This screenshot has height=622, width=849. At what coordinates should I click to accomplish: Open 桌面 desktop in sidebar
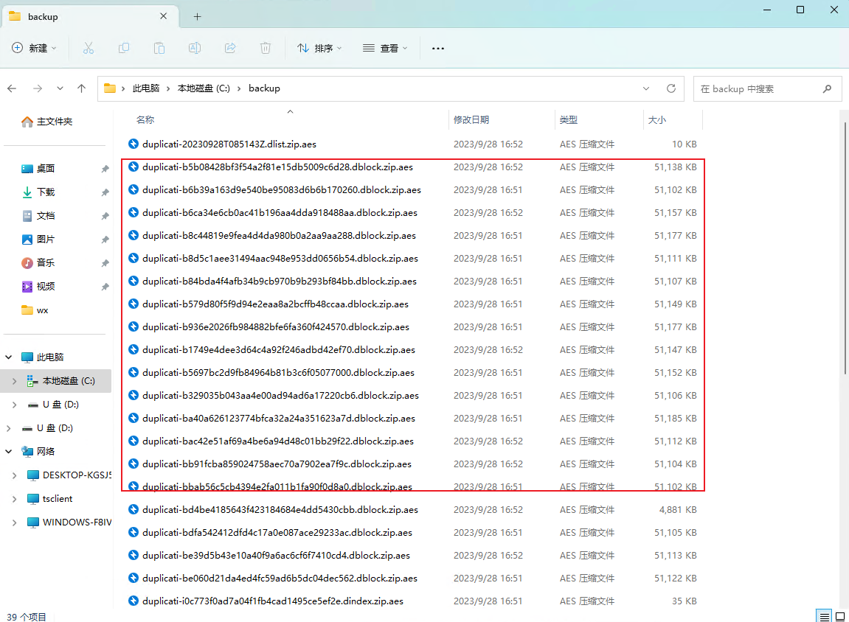[38, 168]
